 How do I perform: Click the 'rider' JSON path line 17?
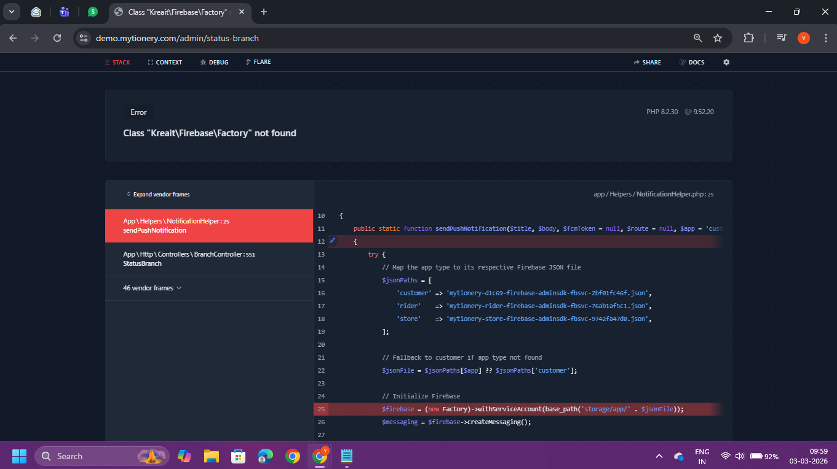tap(524, 306)
